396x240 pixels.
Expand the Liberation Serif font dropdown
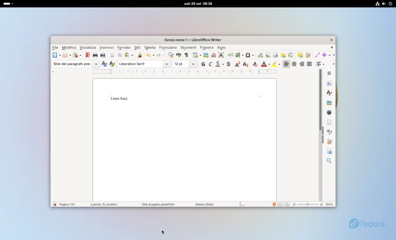pos(166,64)
